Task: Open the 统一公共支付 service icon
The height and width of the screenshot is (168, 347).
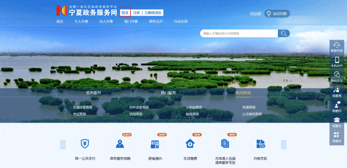Action: 85,144
